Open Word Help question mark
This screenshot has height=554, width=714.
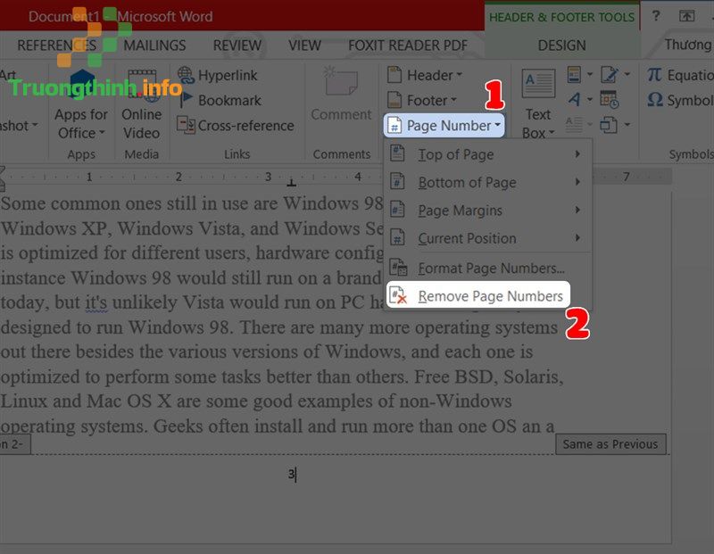point(656,16)
